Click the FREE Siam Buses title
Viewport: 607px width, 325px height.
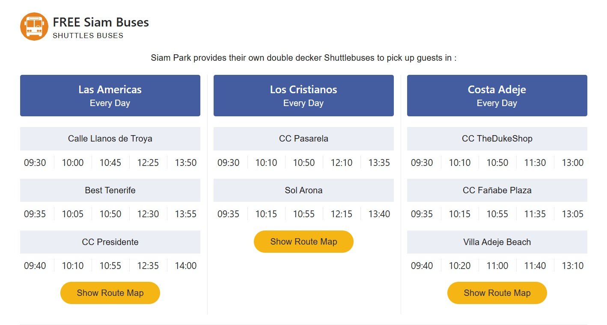pos(101,22)
